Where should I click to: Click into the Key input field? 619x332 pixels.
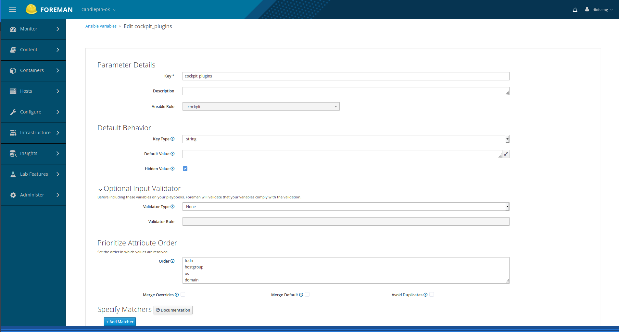point(346,76)
